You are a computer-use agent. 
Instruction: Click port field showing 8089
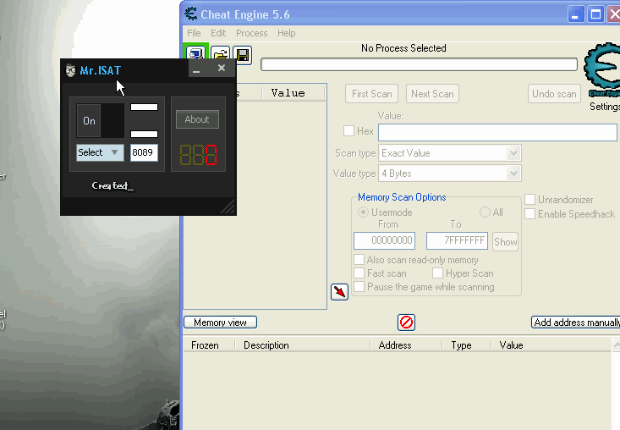tap(144, 152)
